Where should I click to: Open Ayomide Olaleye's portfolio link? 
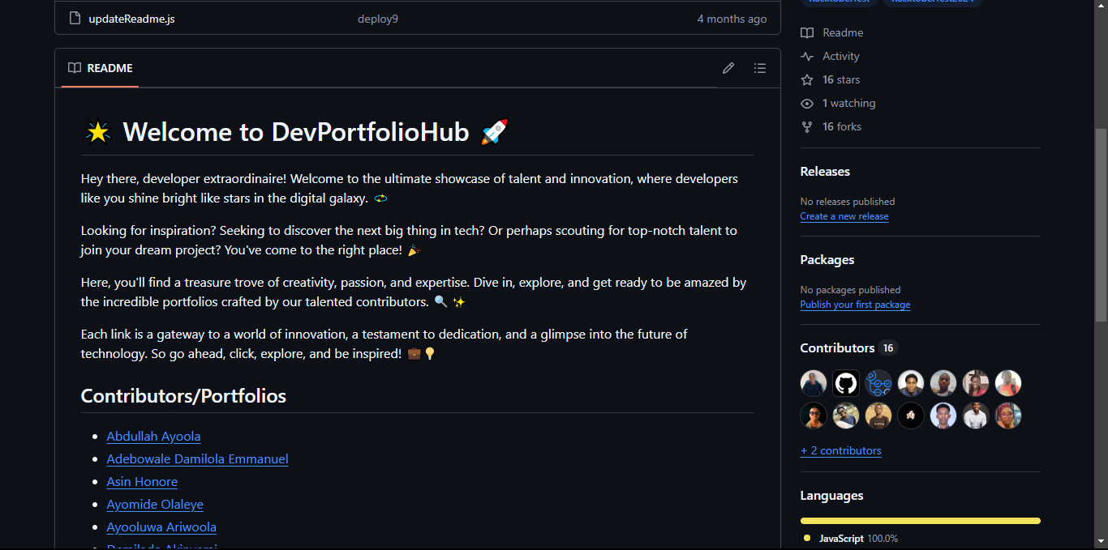tap(155, 504)
